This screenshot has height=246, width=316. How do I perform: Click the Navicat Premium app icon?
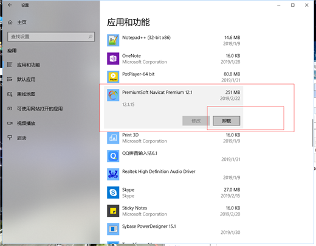pos(113,95)
